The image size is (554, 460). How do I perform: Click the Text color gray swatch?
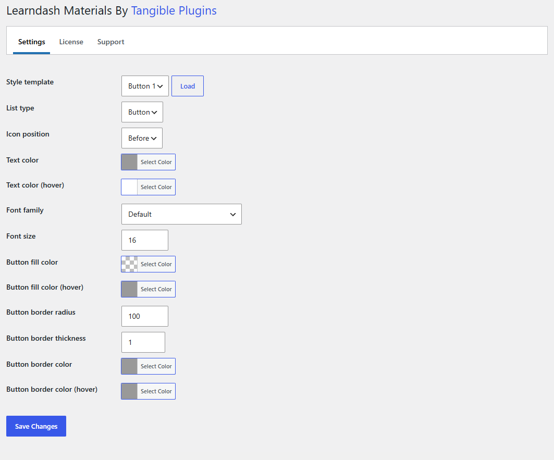click(x=129, y=162)
